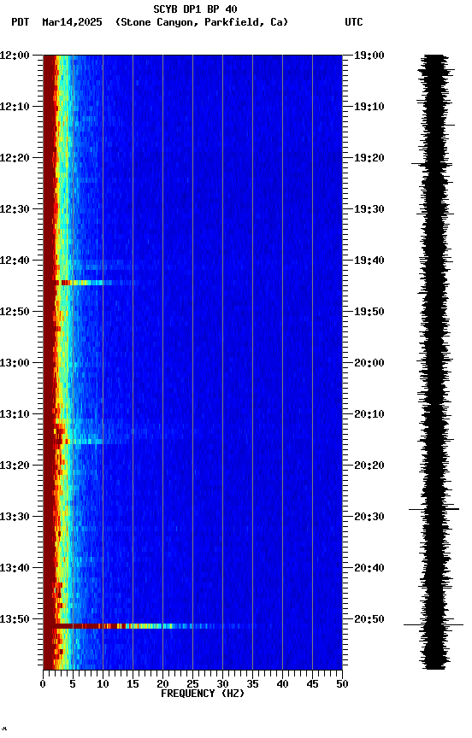This screenshot has width=472, height=738.
Task: Click the 13:00 PDT time label
Action: (15, 363)
